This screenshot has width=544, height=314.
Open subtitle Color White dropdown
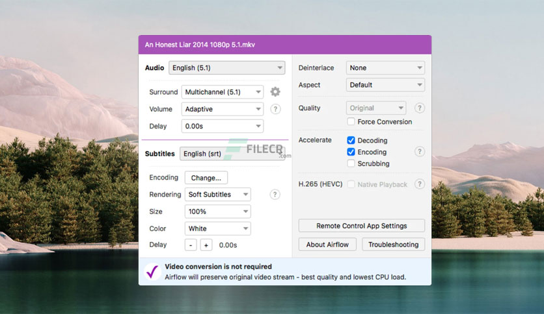217,228
